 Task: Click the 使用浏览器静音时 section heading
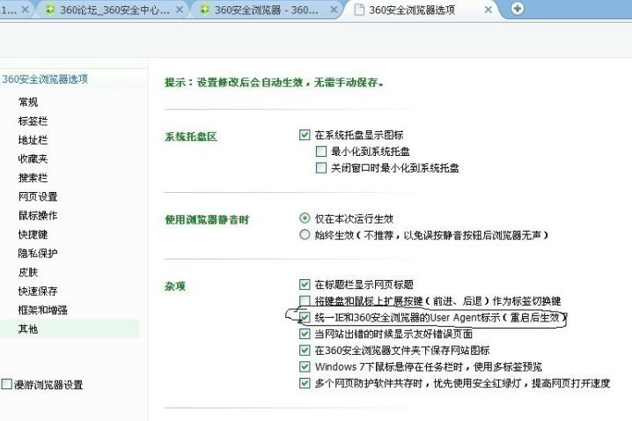click(x=207, y=220)
